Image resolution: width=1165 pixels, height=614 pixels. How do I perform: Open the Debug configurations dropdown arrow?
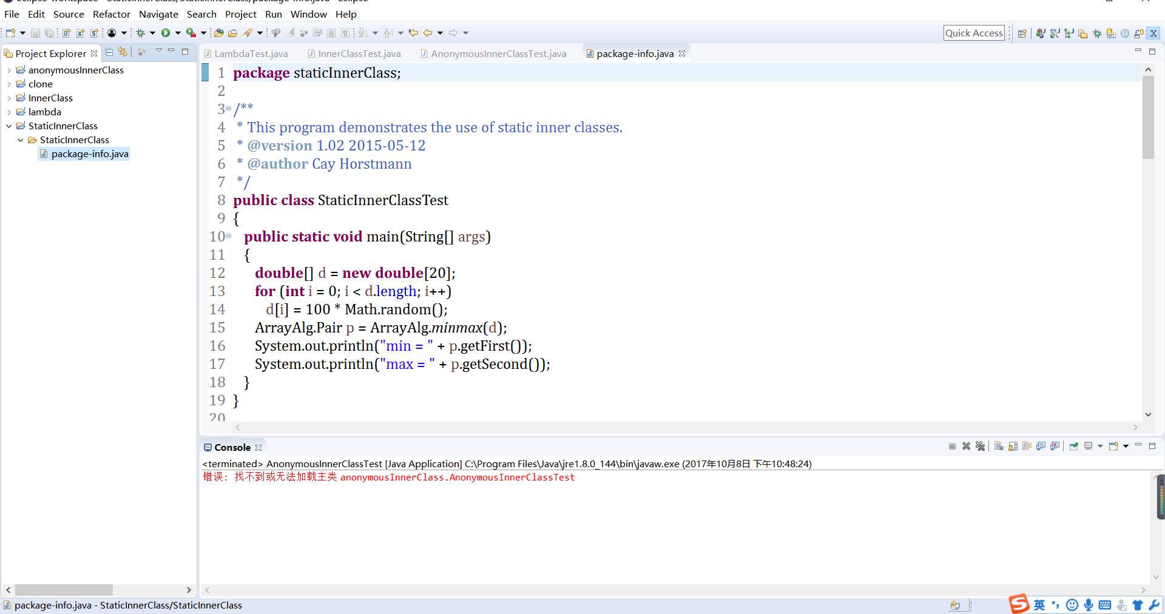(152, 33)
